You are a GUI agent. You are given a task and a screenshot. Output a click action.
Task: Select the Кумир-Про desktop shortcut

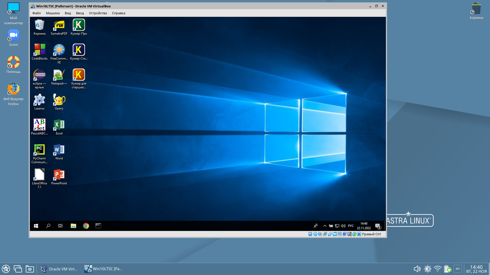point(79,27)
